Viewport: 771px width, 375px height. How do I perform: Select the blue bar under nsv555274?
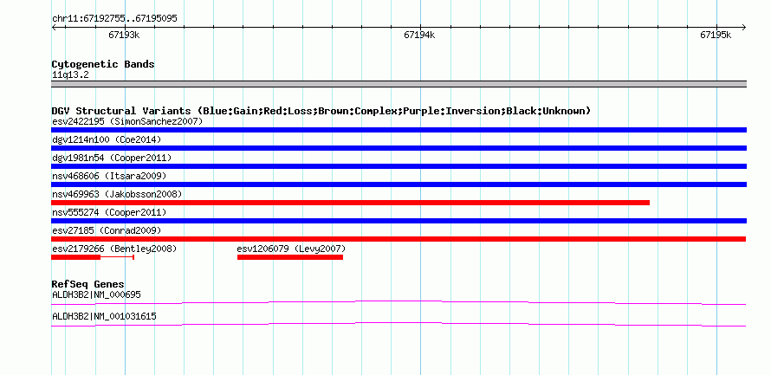pos(398,221)
